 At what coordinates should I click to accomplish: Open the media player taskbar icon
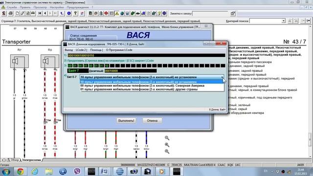162,172
